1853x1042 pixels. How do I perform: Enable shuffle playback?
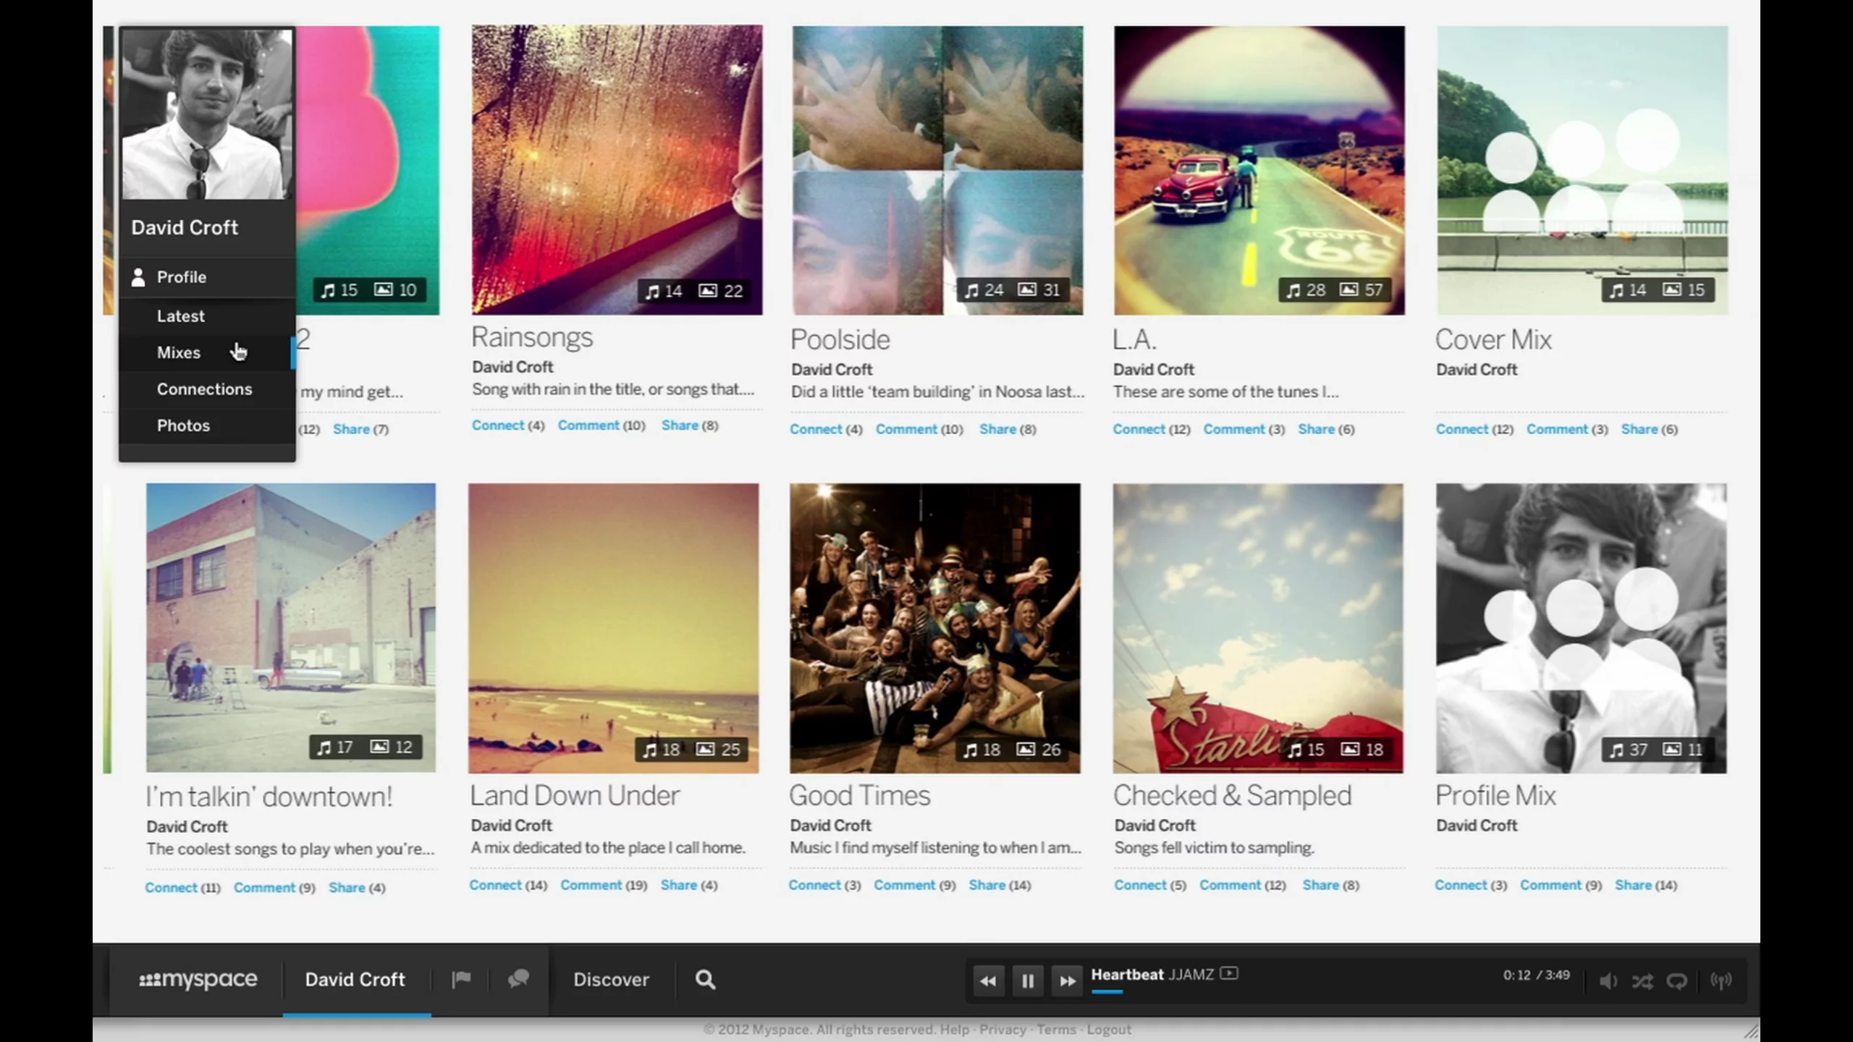tap(1643, 981)
